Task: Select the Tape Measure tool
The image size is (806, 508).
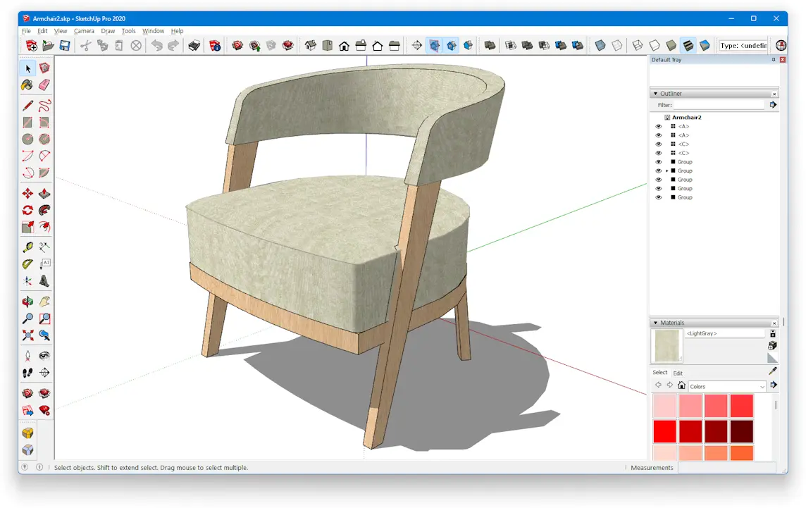Action: click(x=27, y=247)
